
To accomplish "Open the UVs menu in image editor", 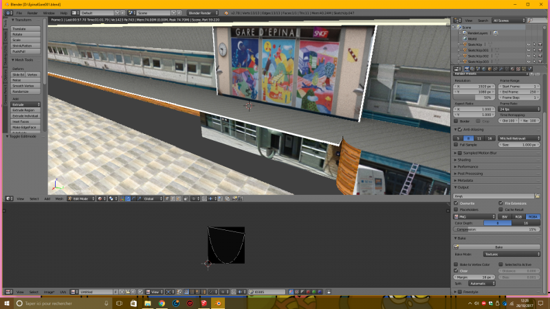I will pyautogui.click(x=63, y=292).
